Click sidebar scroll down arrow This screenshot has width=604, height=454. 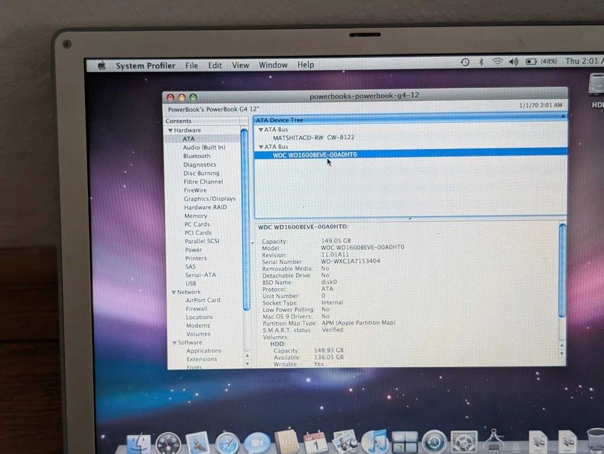pos(247,363)
